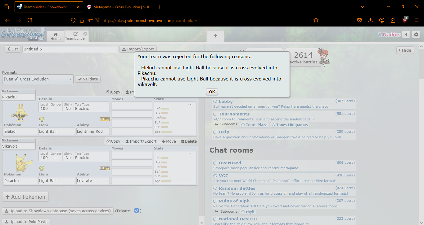Click Pikachu's Electric type badge
The width and height of the screenshot is (424, 225).
(x=105, y=168)
